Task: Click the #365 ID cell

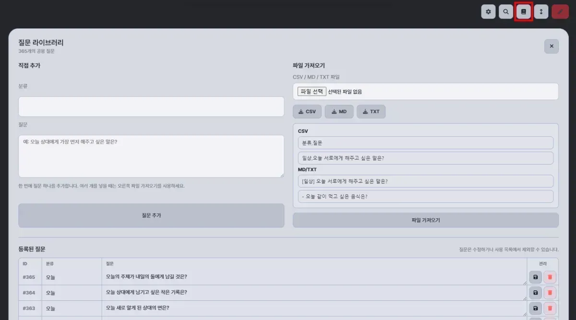Action: (30, 277)
